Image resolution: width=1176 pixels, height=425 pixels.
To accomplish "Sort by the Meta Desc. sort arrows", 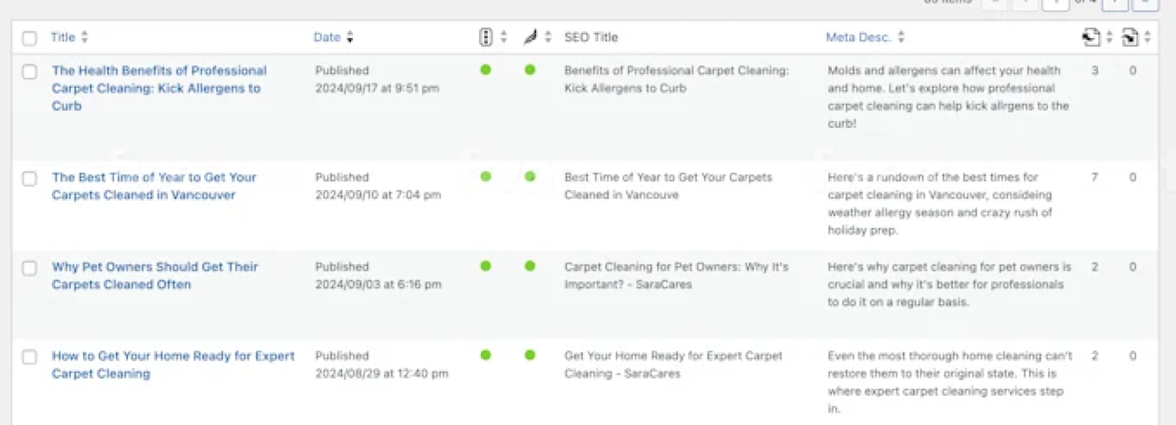I will pos(901,37).
